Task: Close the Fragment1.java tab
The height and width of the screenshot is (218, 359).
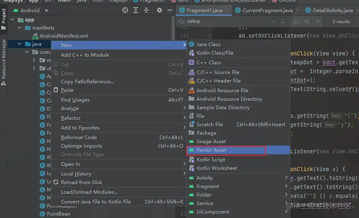Action: tap(227, 10)
